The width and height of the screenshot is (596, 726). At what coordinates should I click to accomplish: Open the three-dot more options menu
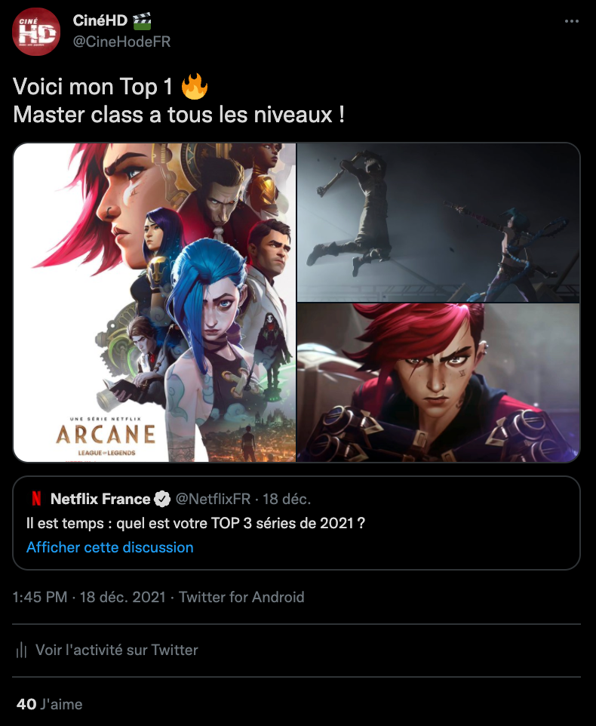pyautogui.click(x=571, y=21)
